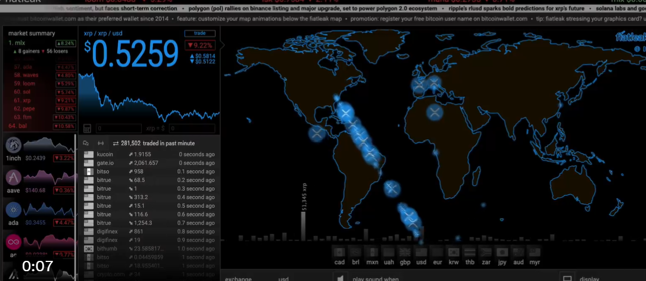Click the $0.5259 price display
This screenshot has width=646, height=281.
132,54
